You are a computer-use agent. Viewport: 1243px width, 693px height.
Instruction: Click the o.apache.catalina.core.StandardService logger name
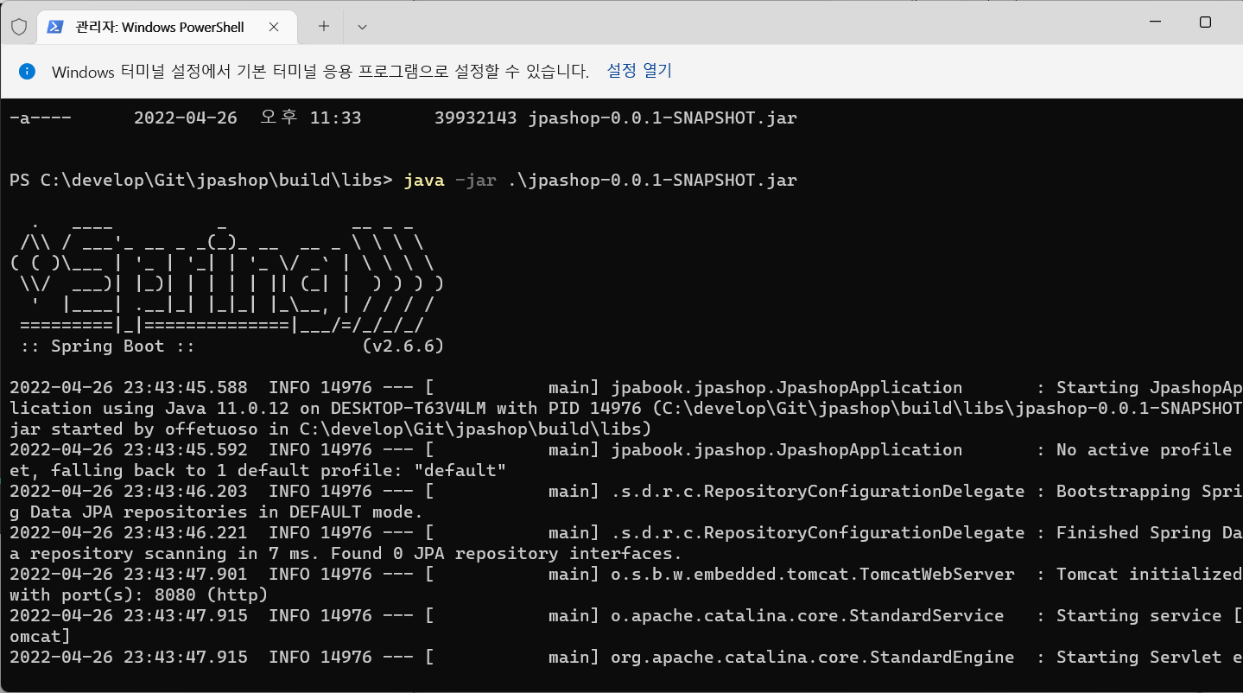[808, 616]
